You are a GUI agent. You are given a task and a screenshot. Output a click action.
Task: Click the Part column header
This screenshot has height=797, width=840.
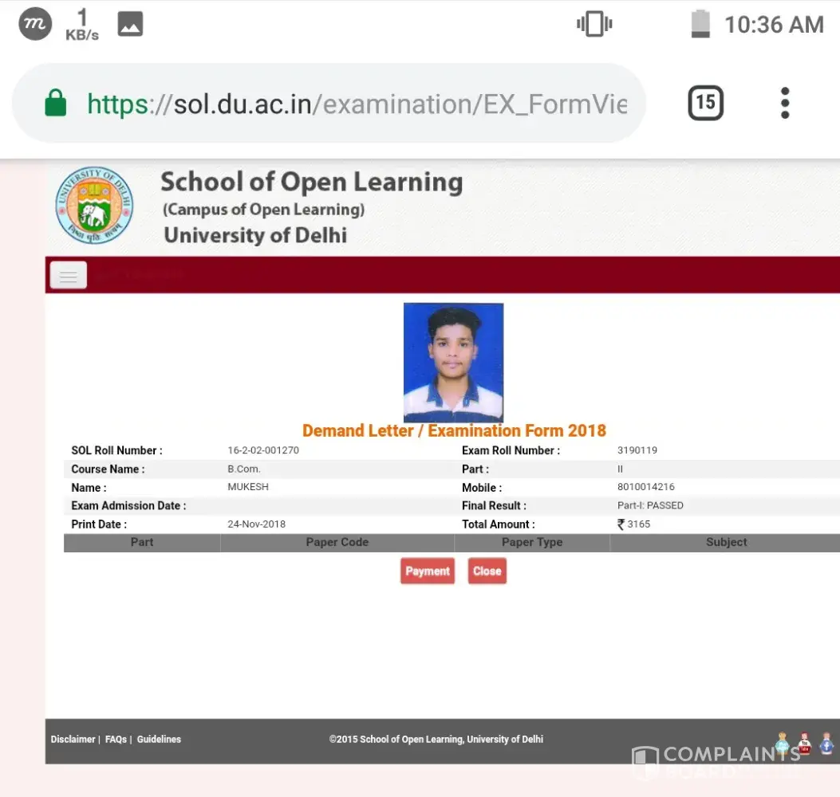tap(142, 542)
